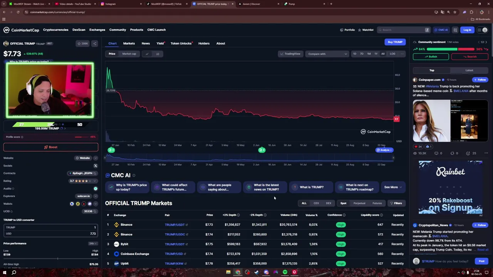This screenshot has width=493, height=277.
Task: Select 1D chart range
Action: click(x=355, y=54)
